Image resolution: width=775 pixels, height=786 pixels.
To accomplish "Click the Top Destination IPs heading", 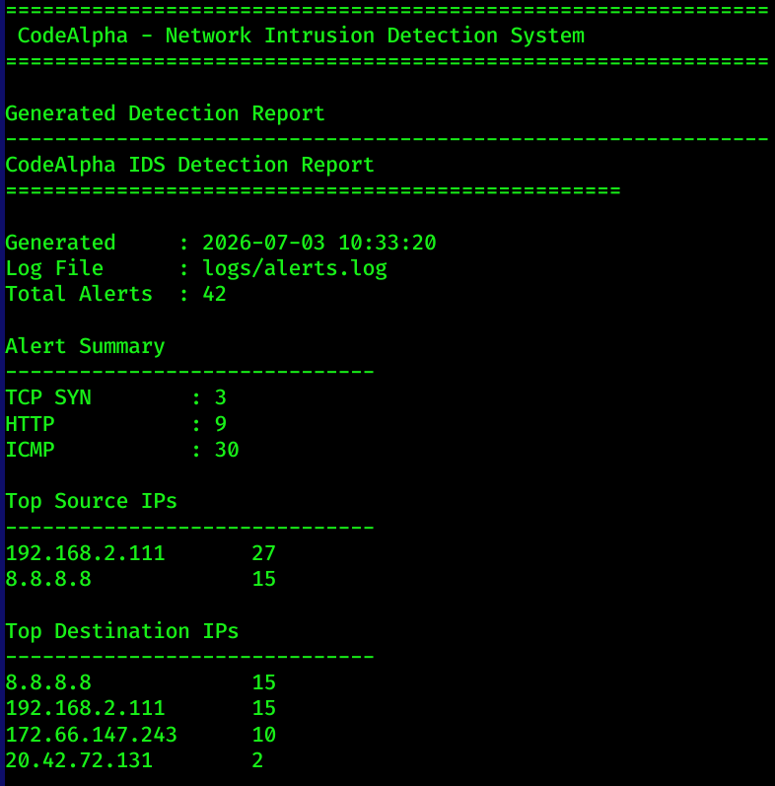I will 122,631.
